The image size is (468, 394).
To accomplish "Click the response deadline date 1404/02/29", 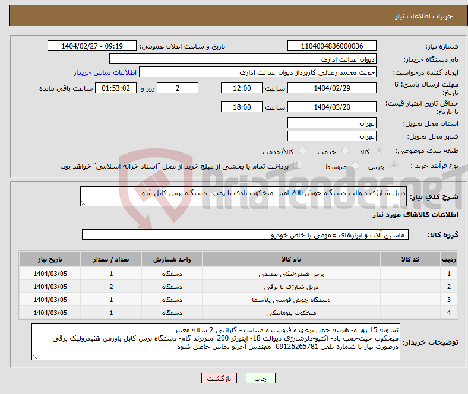I will coord(332,88).
